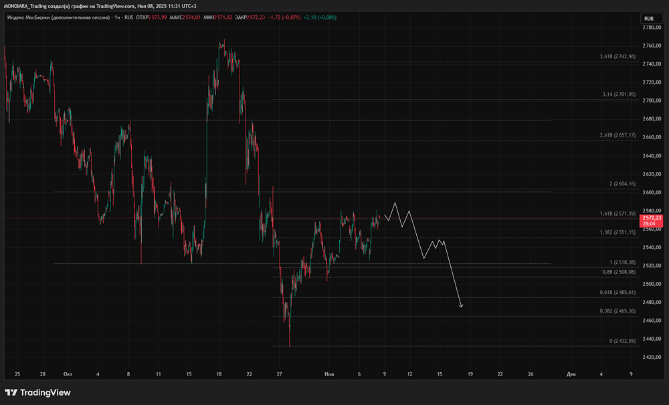Click the Fibonacci label 2,618 (2 657,17)
Screen dimensions: 669x405
point(617,135)
